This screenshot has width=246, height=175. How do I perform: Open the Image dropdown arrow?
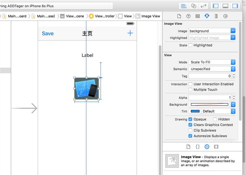233,31
